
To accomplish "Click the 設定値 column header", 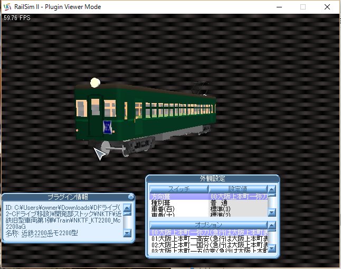I will tap(238, 189).
